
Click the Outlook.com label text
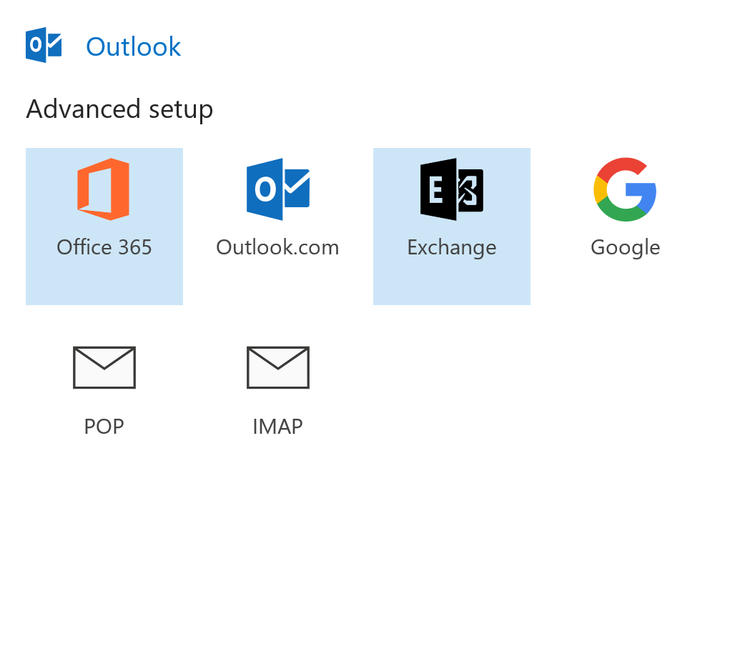277,247
